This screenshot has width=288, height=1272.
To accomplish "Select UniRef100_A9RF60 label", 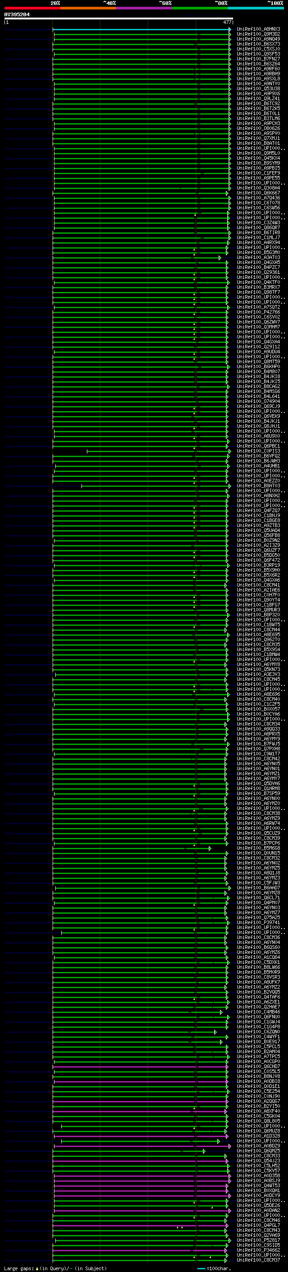I will pyautogui.click(x=258, y=69).
